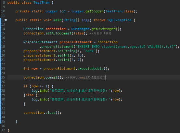Screen dimensions: 180x133
Task: Click the comment after setAutoCommit on line 15
Action: pos(100,33)
